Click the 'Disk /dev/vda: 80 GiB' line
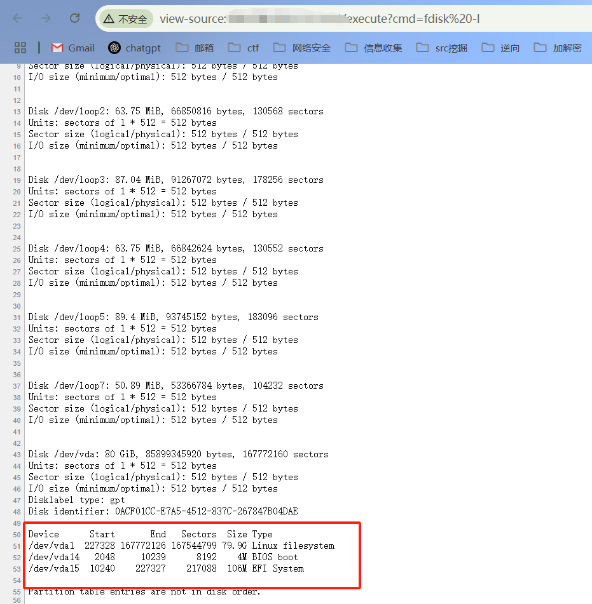Viewport: 592px width, 604px height. [178, 454]
